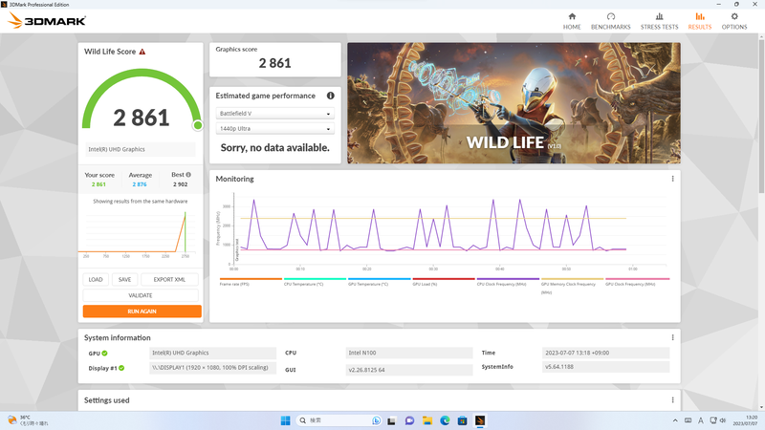
Task: Open the Windows Start menu
Action: coord(285,420)
